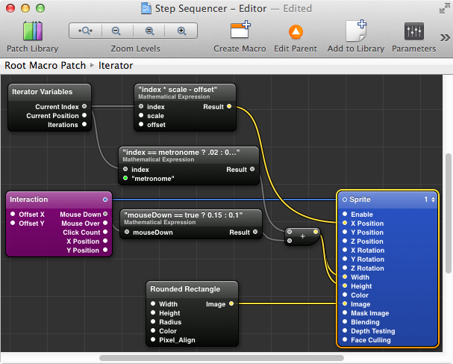Click the Edit Parent icon
The width and height of the screenshot is (453, 364).
point(296,31)
